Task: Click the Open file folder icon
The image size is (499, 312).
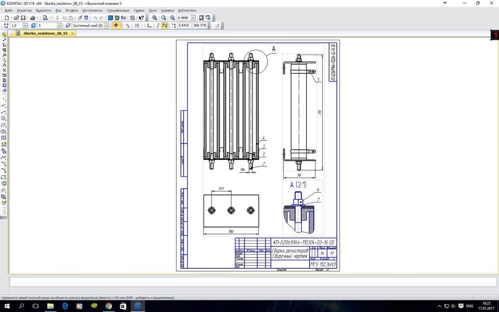Action: tap(16, 18)
